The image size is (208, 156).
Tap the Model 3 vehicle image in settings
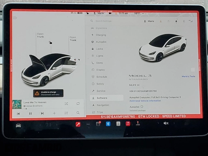(x=162, y=48)
